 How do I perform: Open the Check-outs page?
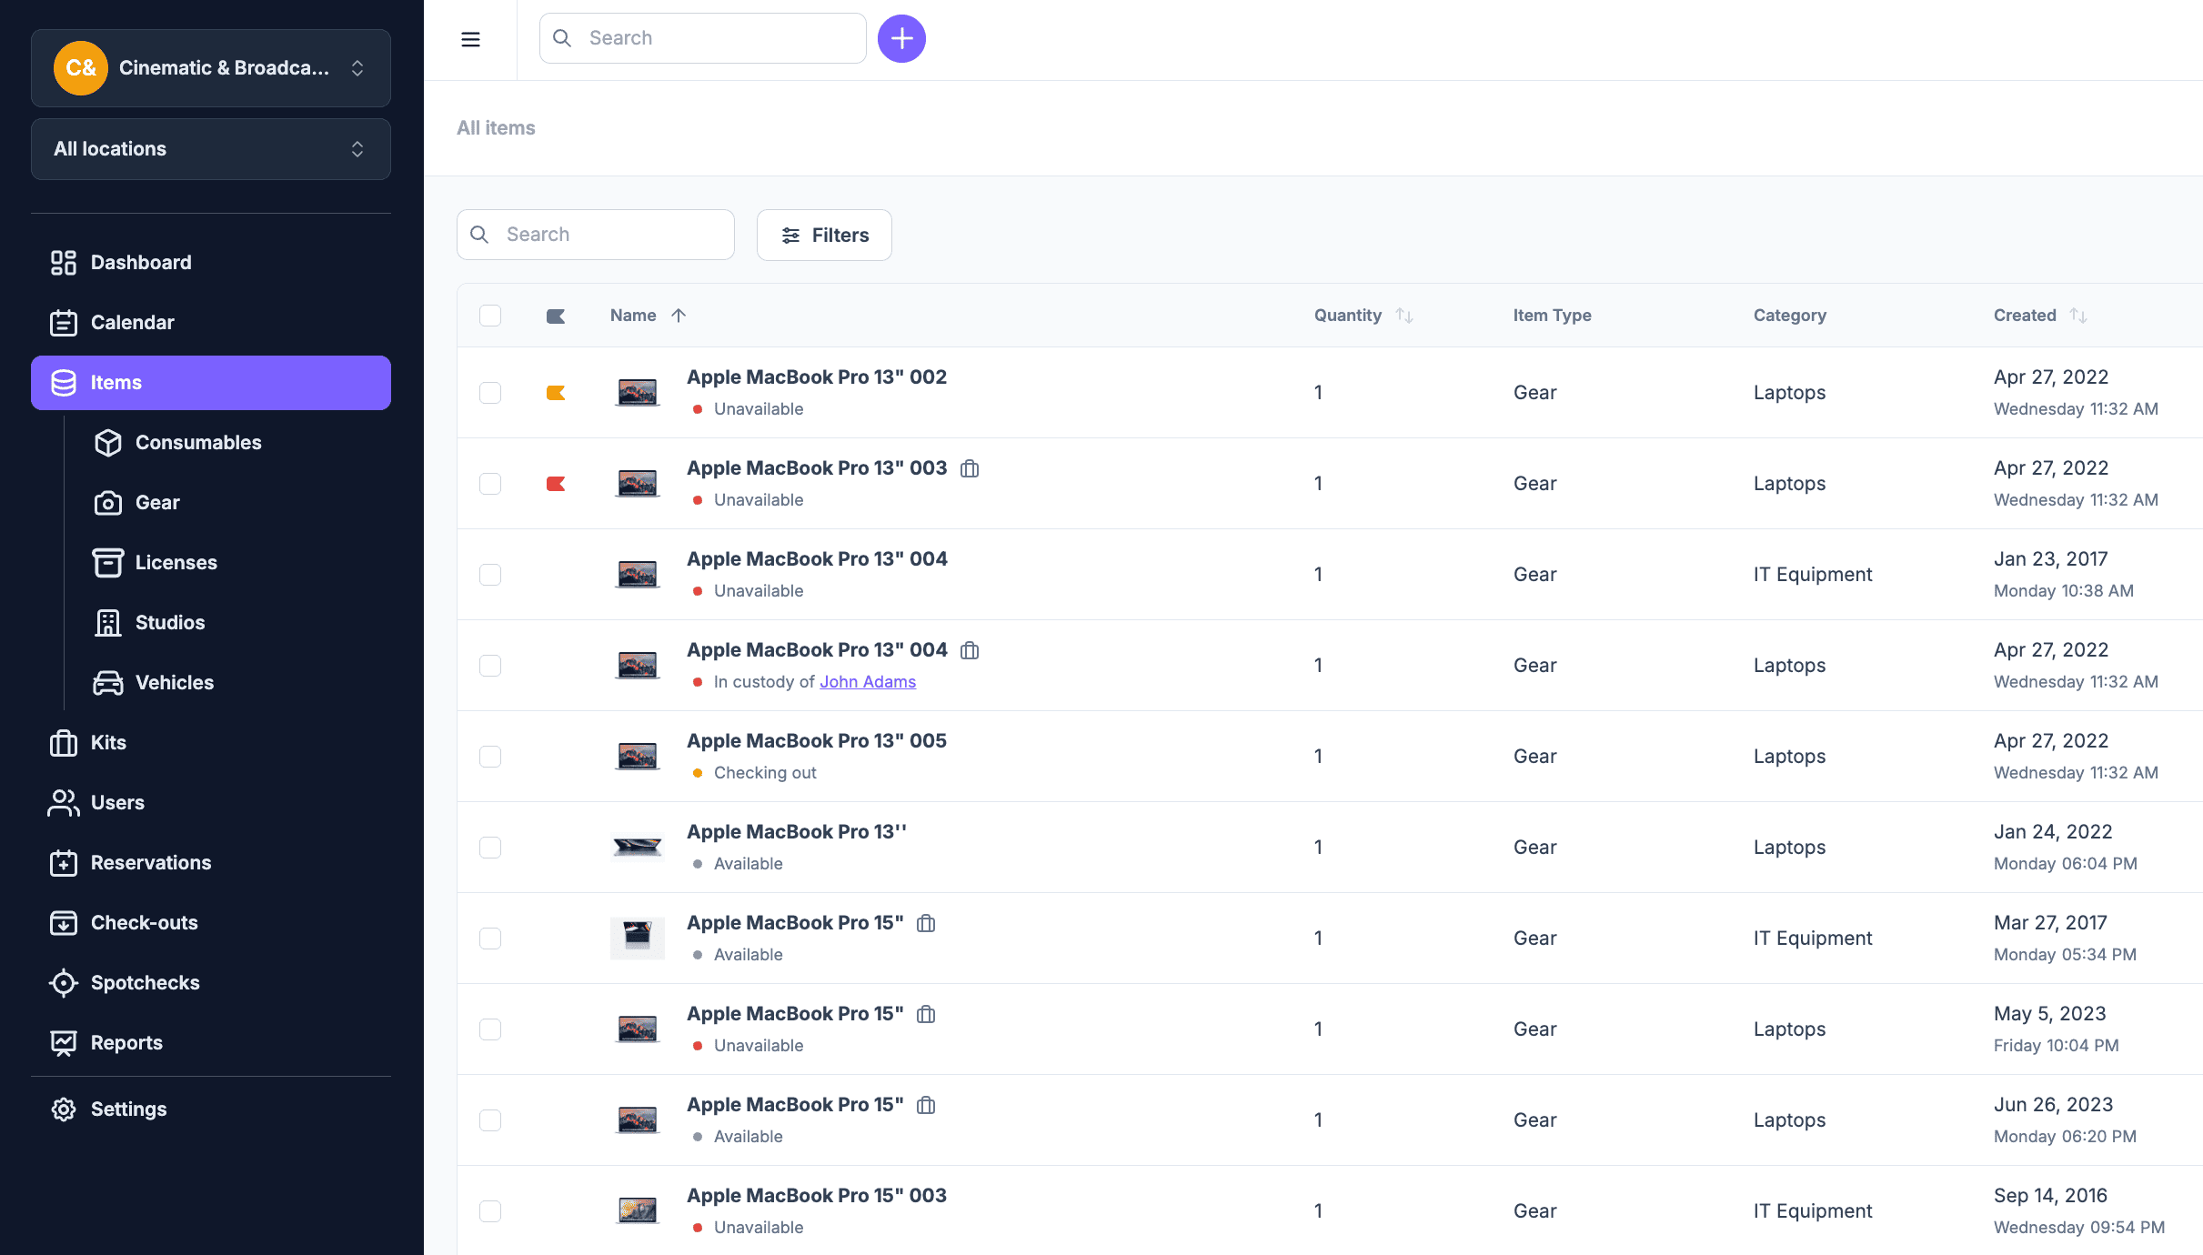tap(211, 923)
